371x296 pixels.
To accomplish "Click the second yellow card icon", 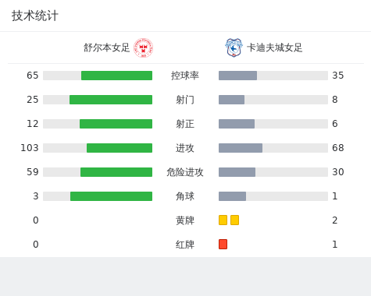I will [x=234, y=220].
